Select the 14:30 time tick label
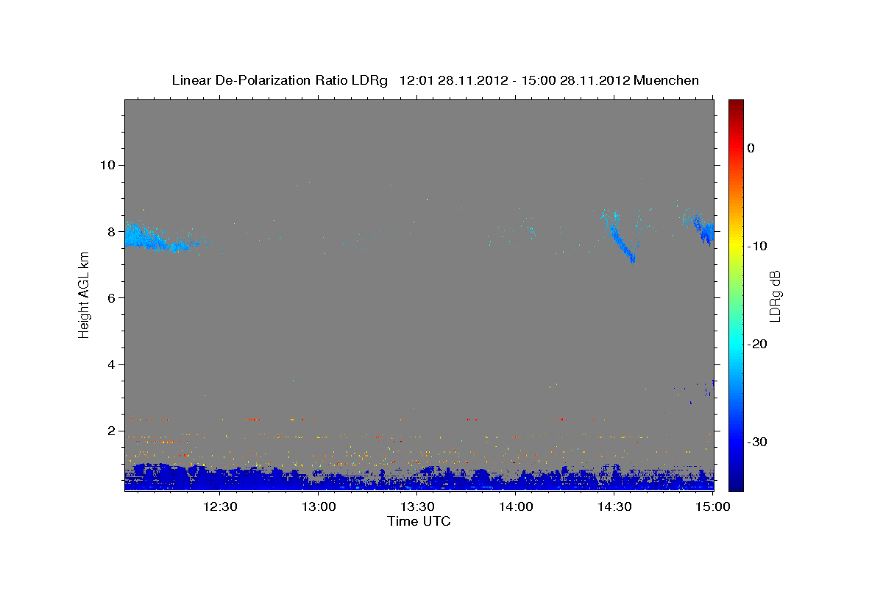883x589 pixels. point(614,507)
